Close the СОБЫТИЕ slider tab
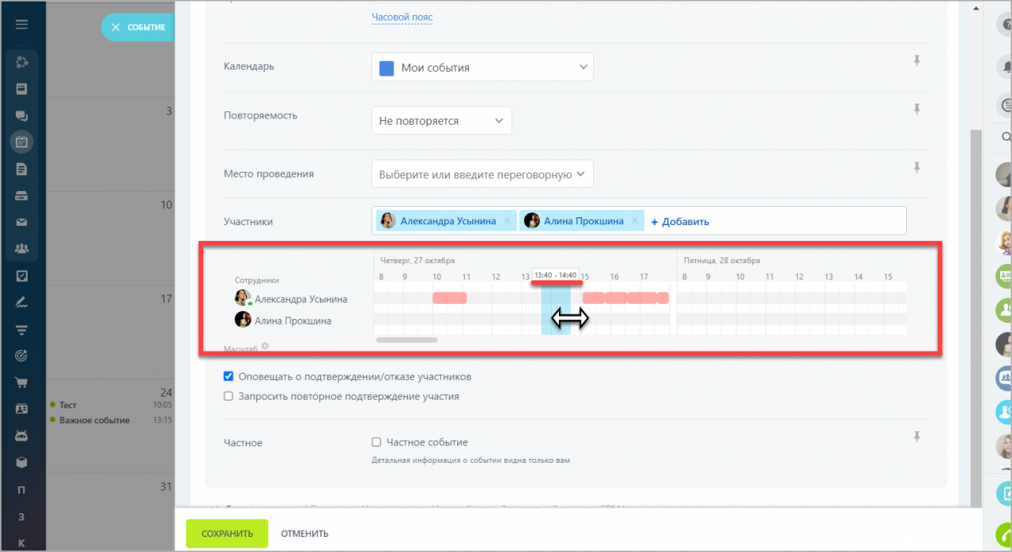Image resolution: width=1012 pixels, height=552 pixels. (116, 28)
